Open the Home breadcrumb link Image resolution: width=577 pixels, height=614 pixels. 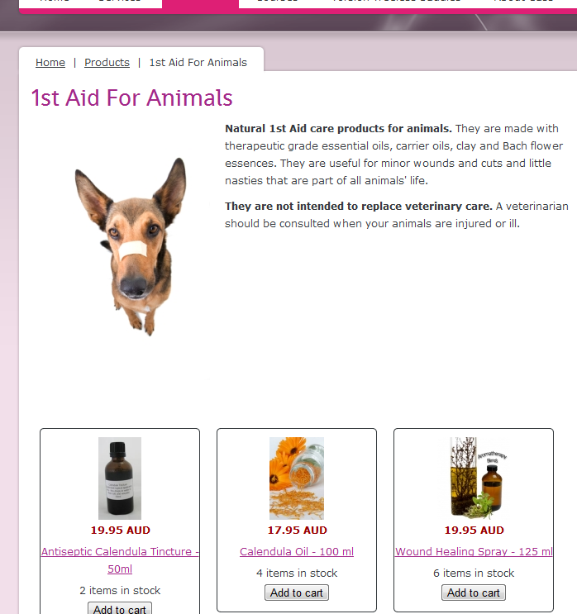click(50, 62)
